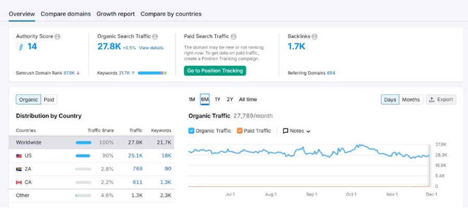Click the Backlinks info icon
The width and height of the screenshot is (468, 208).
pyautogui.click(x=315, y=36)
